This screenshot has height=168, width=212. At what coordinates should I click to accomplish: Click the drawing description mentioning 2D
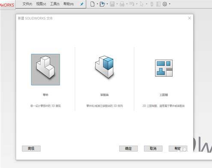coord(164,106)
